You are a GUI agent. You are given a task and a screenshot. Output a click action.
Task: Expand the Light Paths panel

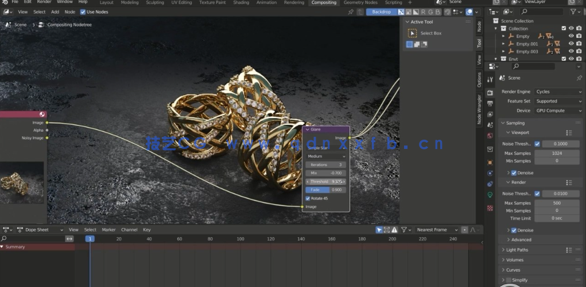[x=503, y=250]
